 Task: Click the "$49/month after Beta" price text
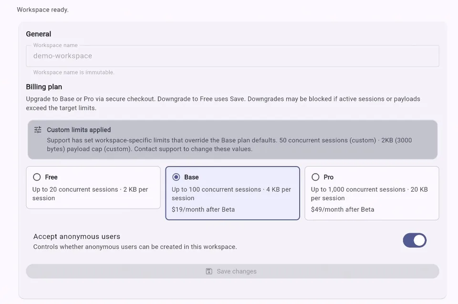coord(343,209)
